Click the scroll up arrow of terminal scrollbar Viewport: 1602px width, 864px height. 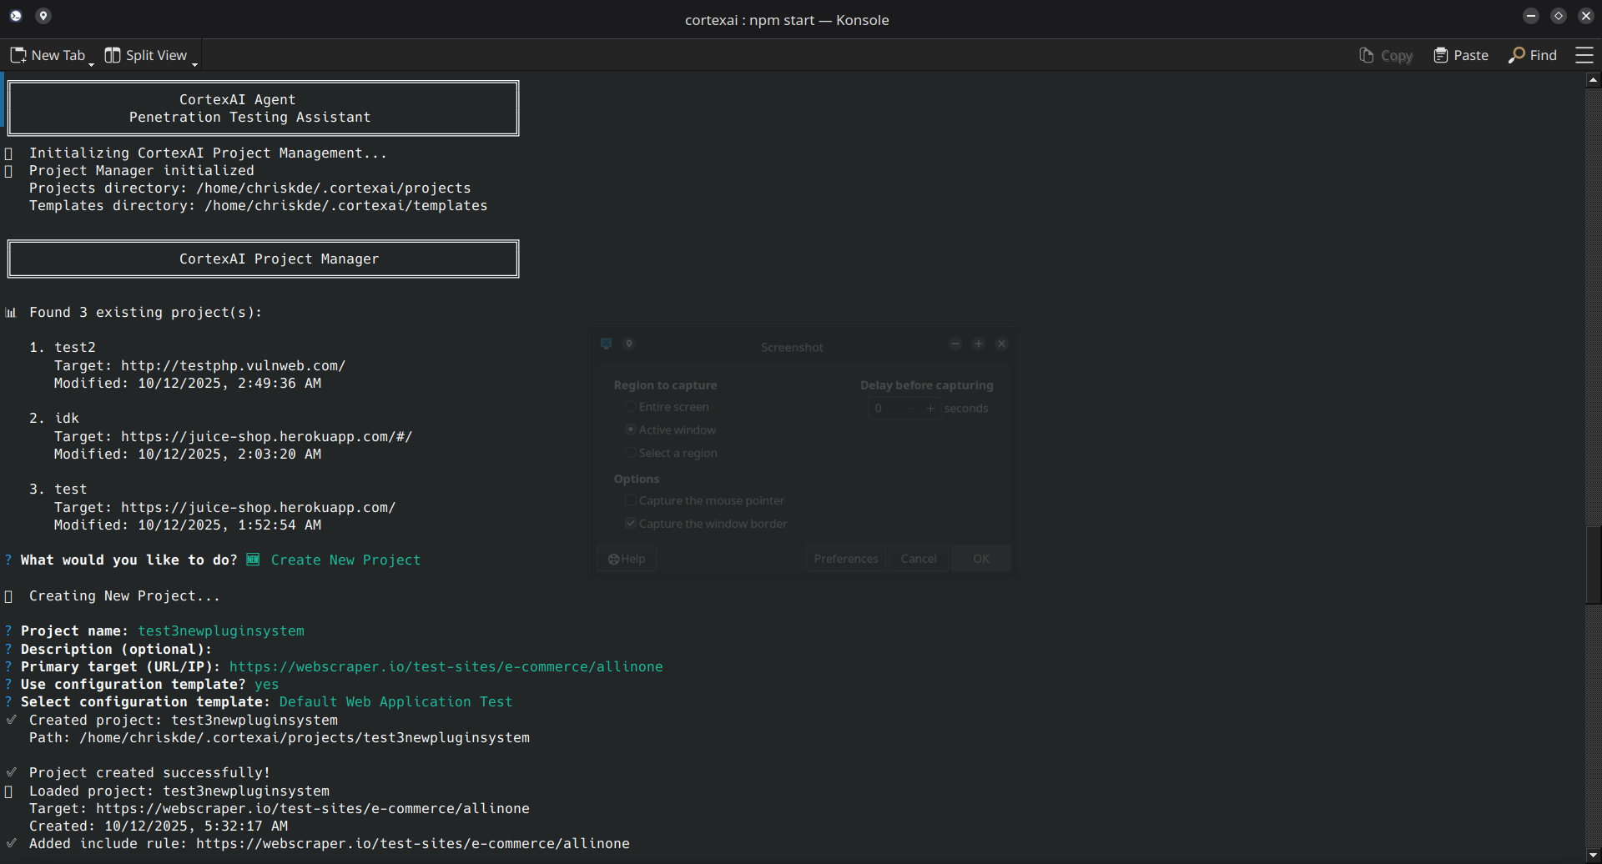[x=1593, y=80]
